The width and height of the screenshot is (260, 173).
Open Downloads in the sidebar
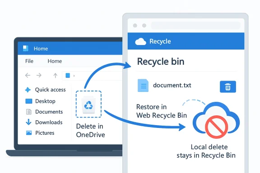click(49, 123)
